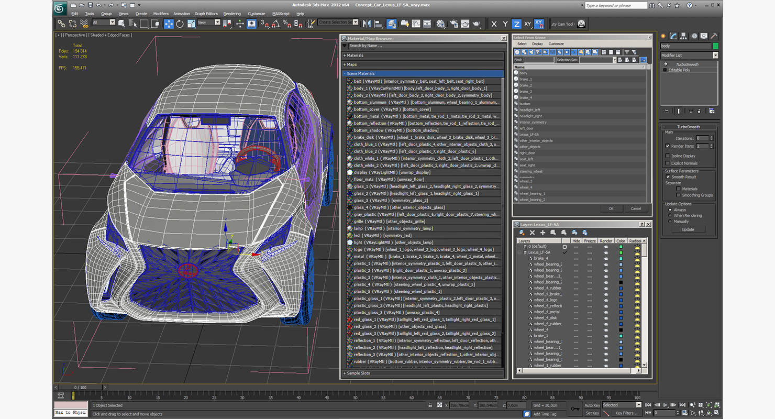Open the Modifiers menu
The image size is (775, 419).
161,14
